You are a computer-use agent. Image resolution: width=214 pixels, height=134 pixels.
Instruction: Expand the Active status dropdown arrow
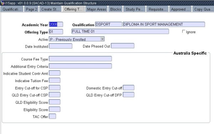(x=102, y=39)
